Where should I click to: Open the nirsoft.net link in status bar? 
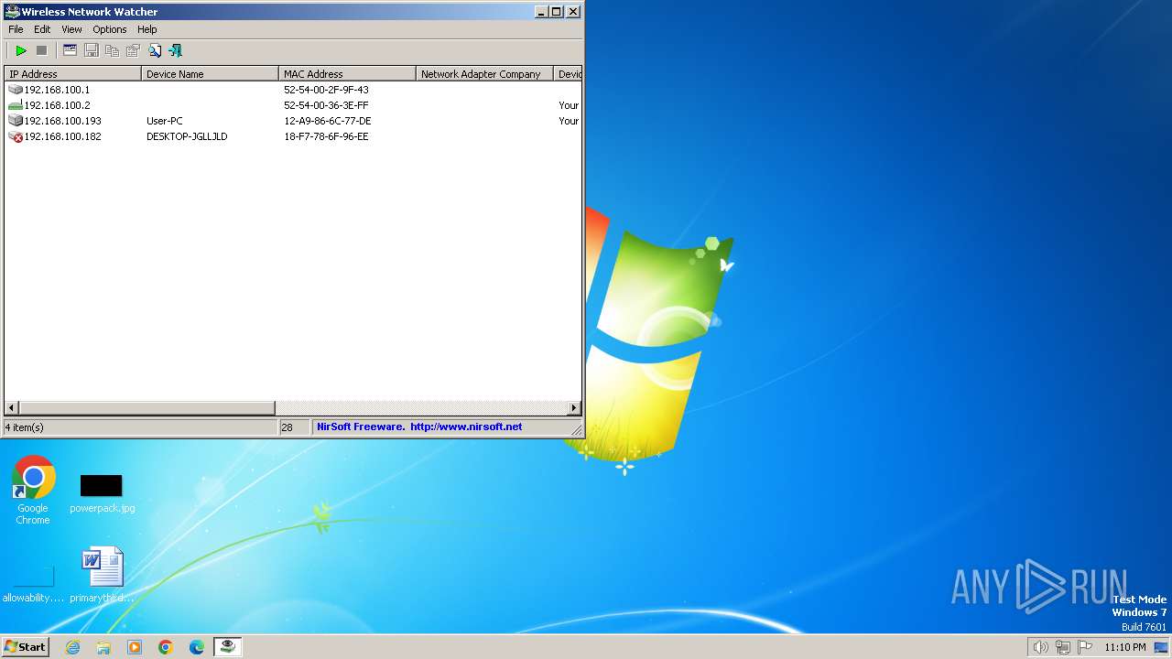coord(466,427)
